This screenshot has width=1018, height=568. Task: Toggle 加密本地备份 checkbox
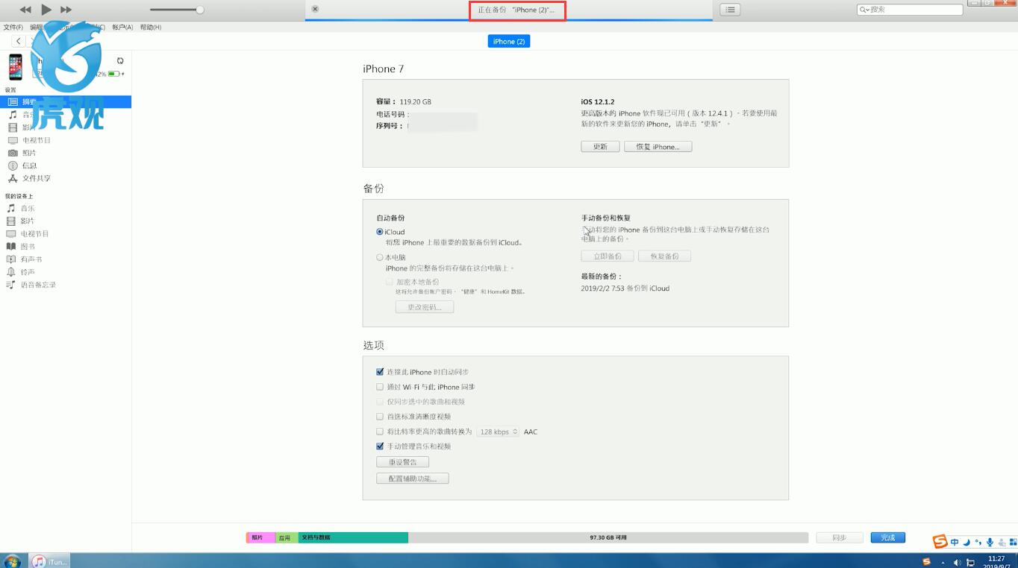coord(390,282)
